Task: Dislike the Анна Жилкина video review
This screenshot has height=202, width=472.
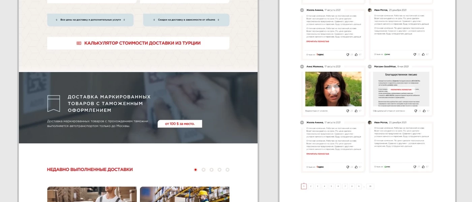Action: click(348, 111)
